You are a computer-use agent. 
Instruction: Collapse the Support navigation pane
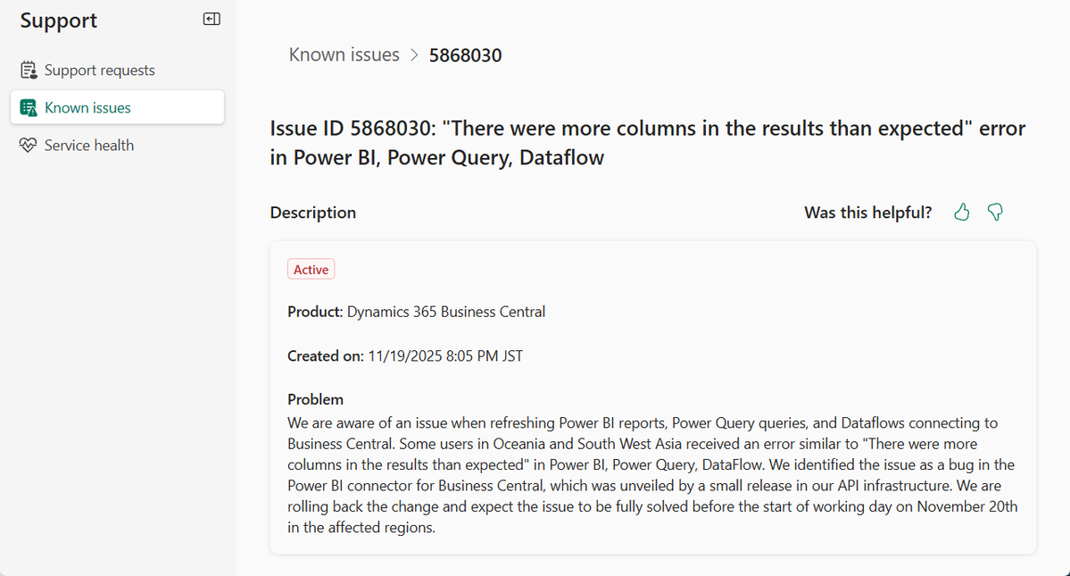point(212,18)
